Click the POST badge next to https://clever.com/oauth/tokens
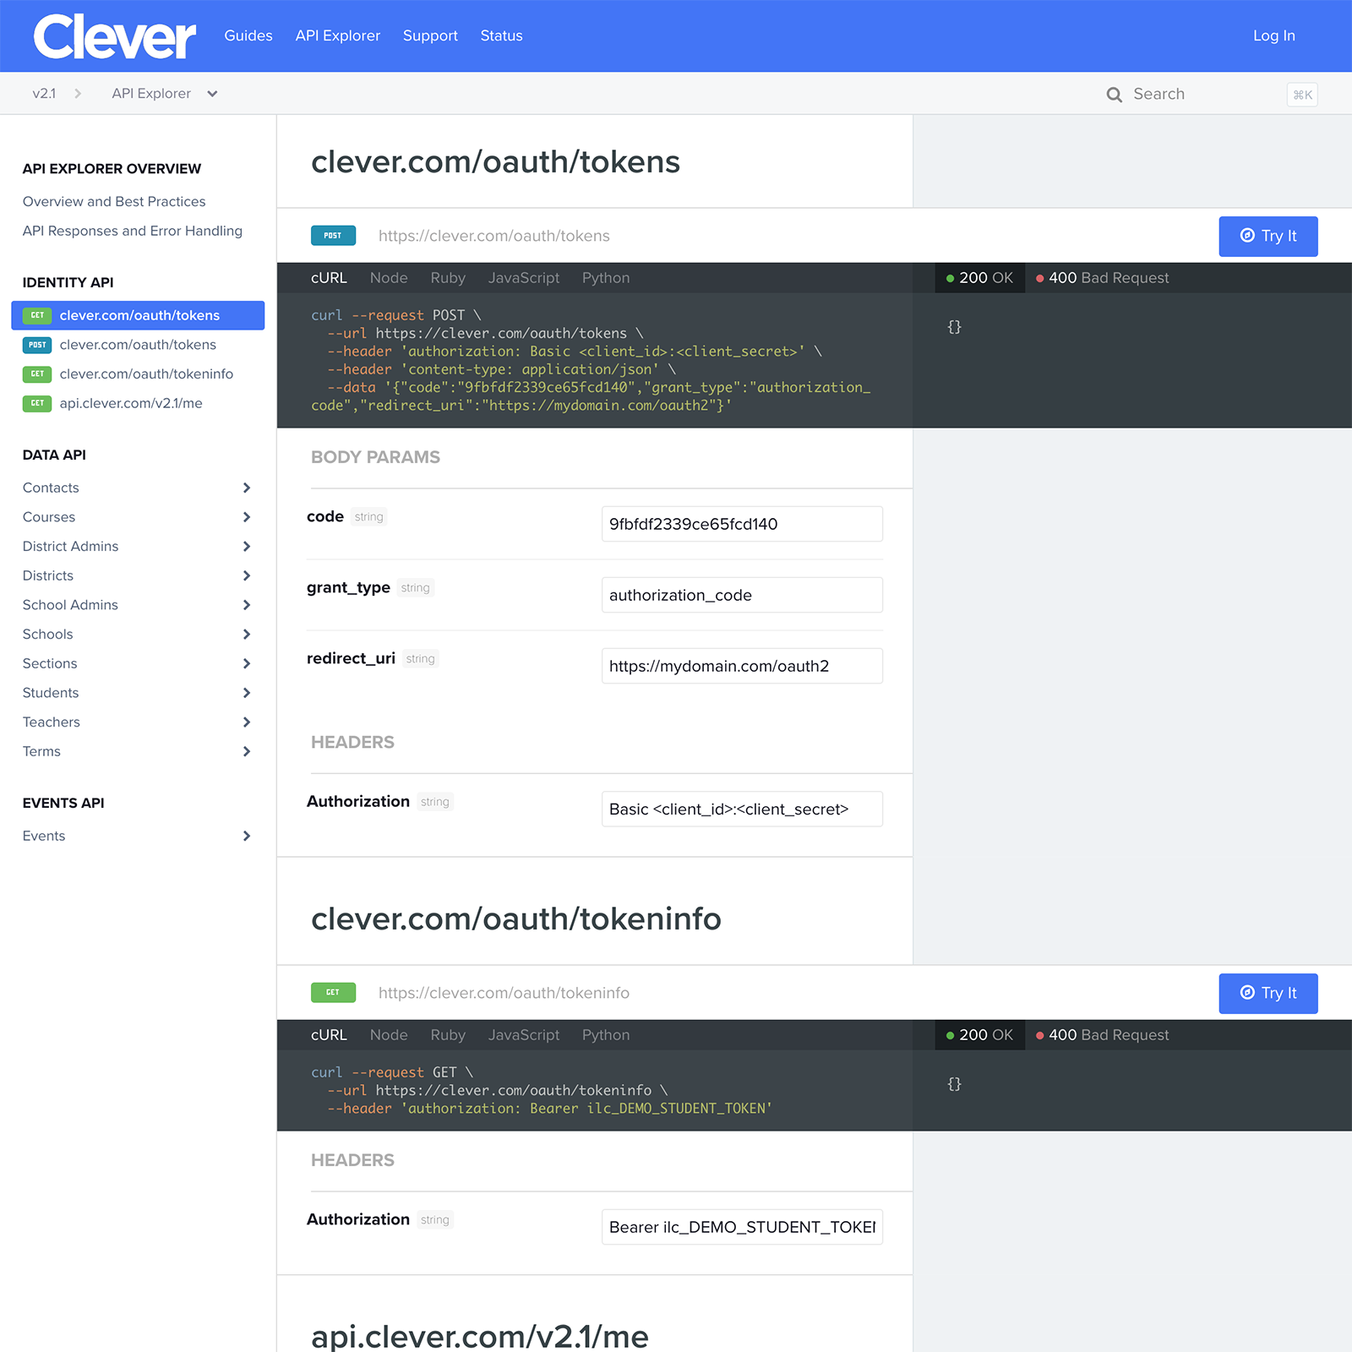The image size is (1352, 1352). pos(333,236)
